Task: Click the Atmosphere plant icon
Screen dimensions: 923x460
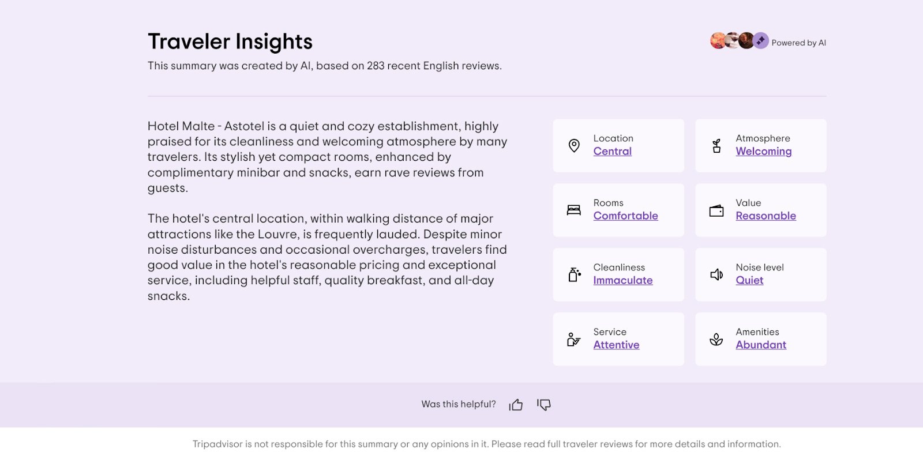Action: 716,146
